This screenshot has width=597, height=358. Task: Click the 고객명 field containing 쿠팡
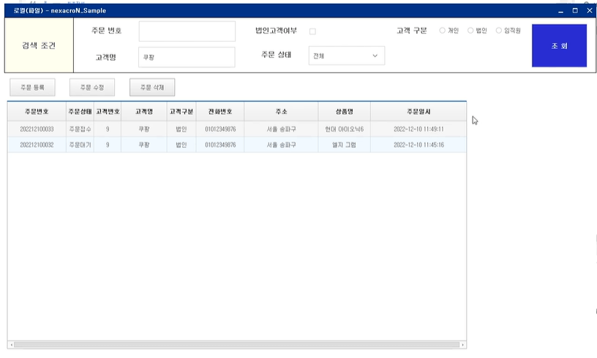pyautogui.click(x=187, y=57)
